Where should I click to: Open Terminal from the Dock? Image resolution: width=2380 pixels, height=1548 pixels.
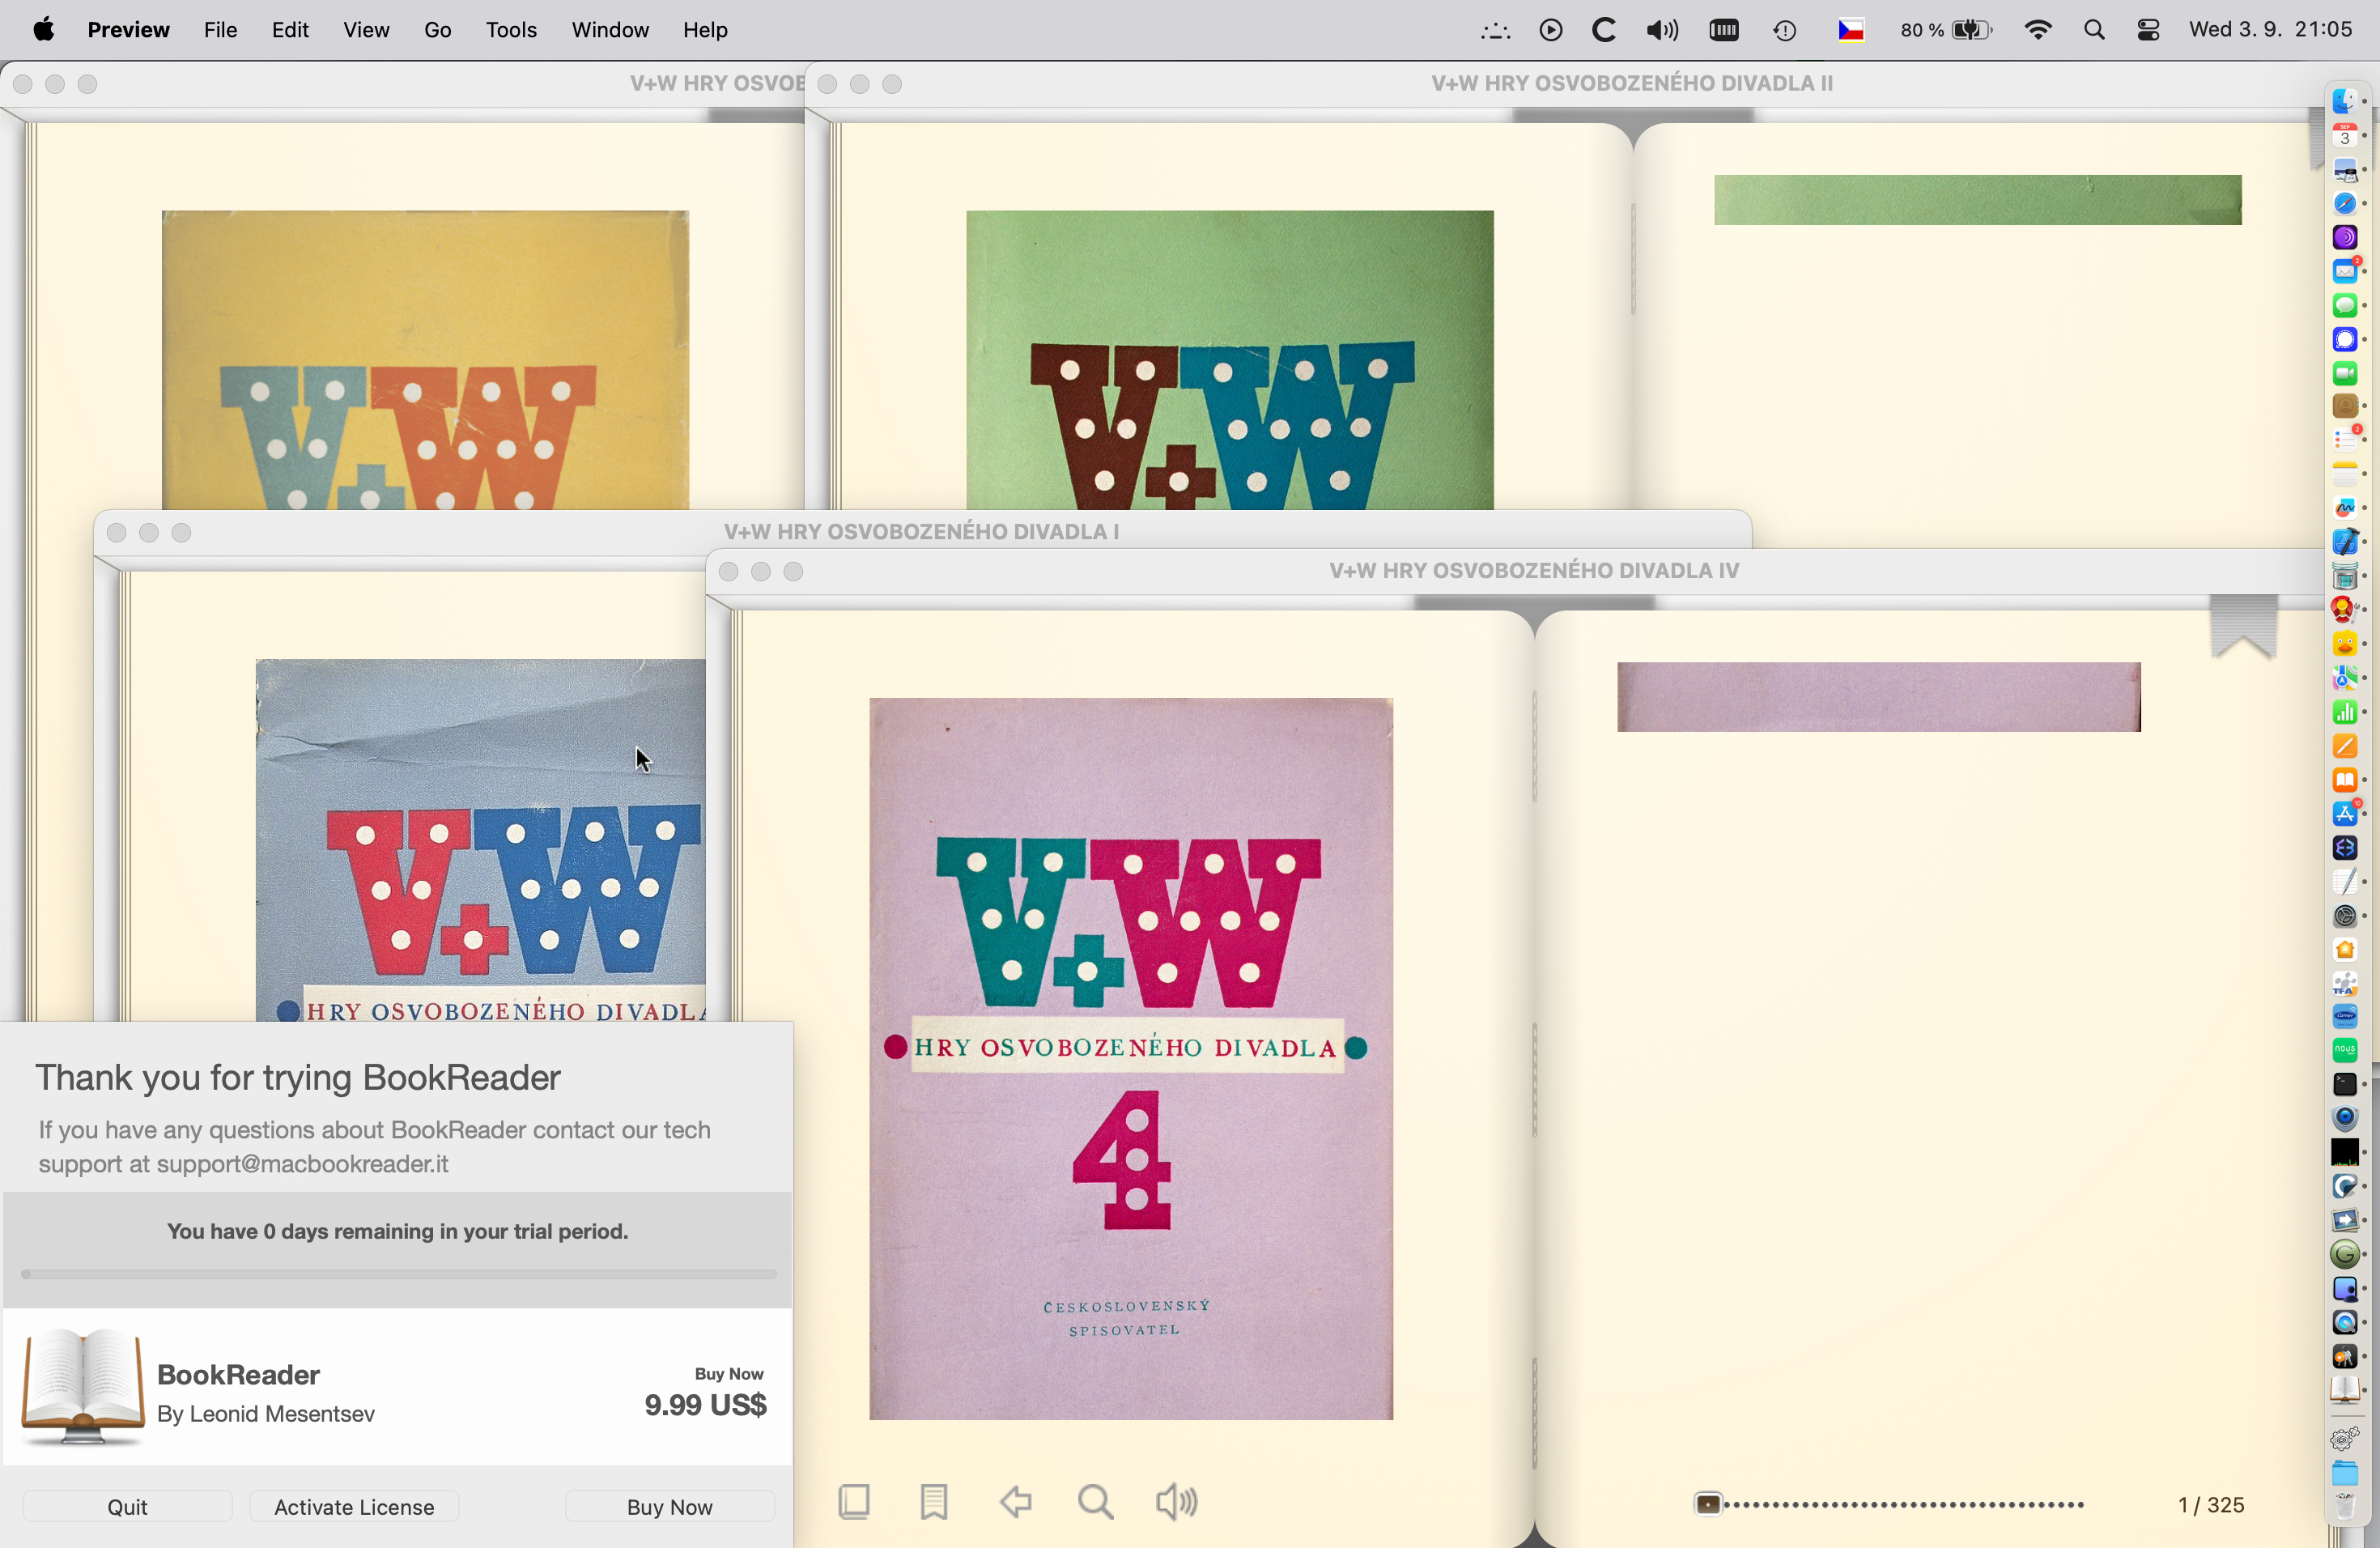click(x=2345, y=1084)
